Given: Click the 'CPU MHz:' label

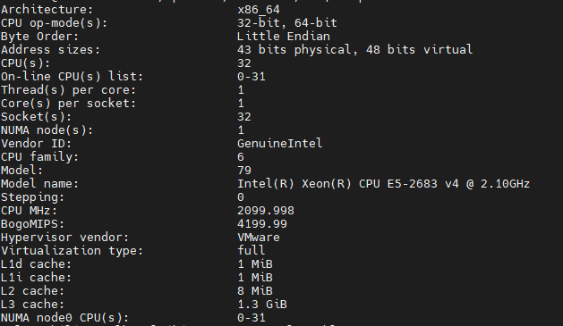Looking at the screenshot, I should pyautogui.click(x=29, y=210).
